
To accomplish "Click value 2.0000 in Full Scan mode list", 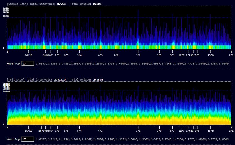I will (x=224, y=139).
